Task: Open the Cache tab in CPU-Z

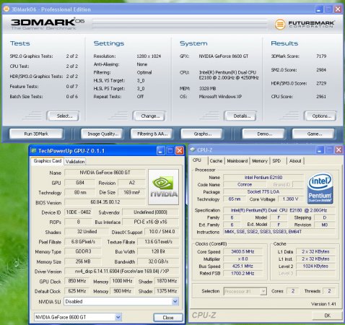Action: (216, 161)
